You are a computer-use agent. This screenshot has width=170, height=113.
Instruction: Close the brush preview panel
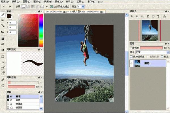click(x=42, y=50)
